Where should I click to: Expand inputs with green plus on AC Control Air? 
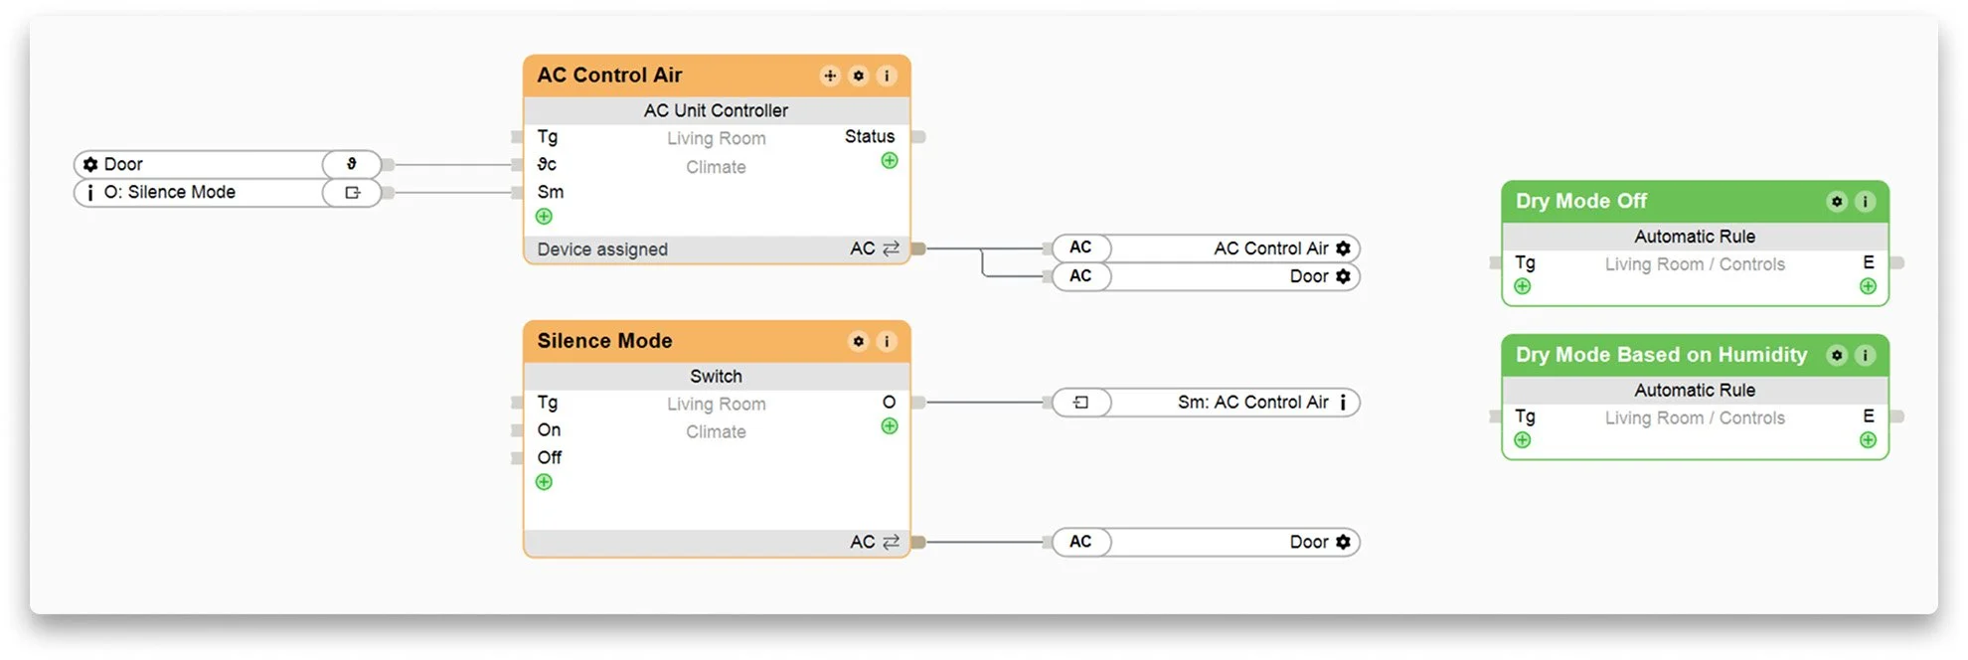click(x=544, y=217)
